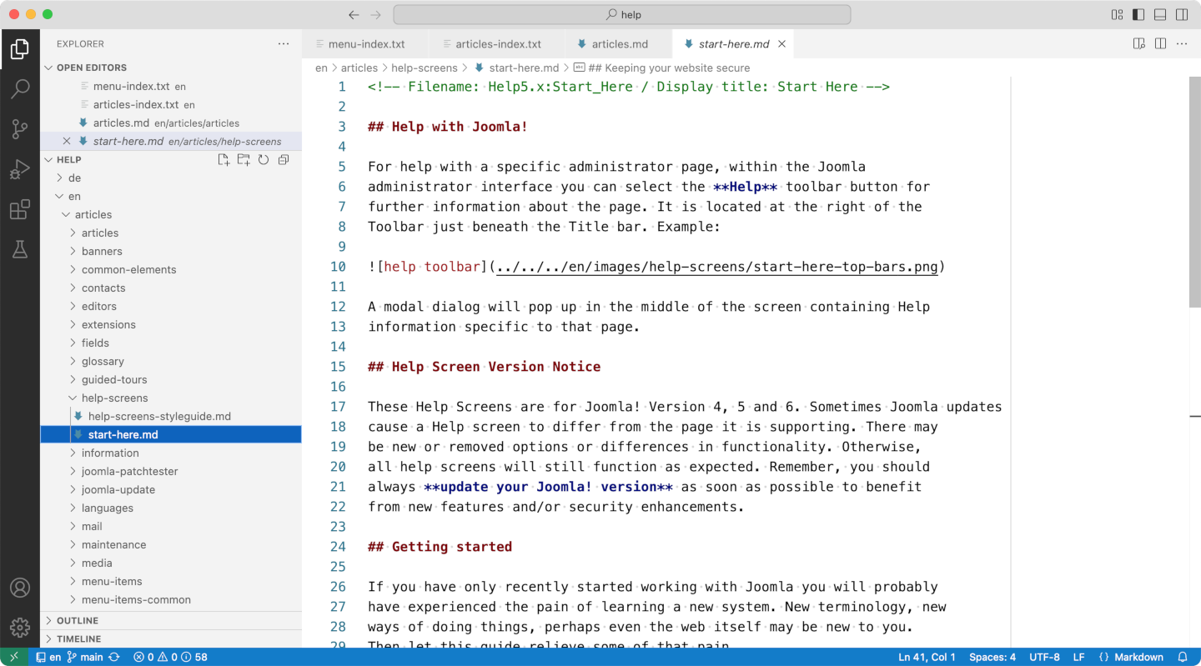This screenshot has width=1201, height=666.
Task: Click the start-here.md breadcrumb
Action: pos(516,68)
